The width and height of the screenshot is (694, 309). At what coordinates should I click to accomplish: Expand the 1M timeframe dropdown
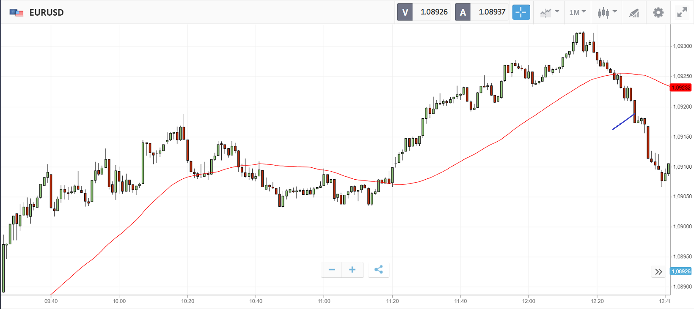point(577,12)
